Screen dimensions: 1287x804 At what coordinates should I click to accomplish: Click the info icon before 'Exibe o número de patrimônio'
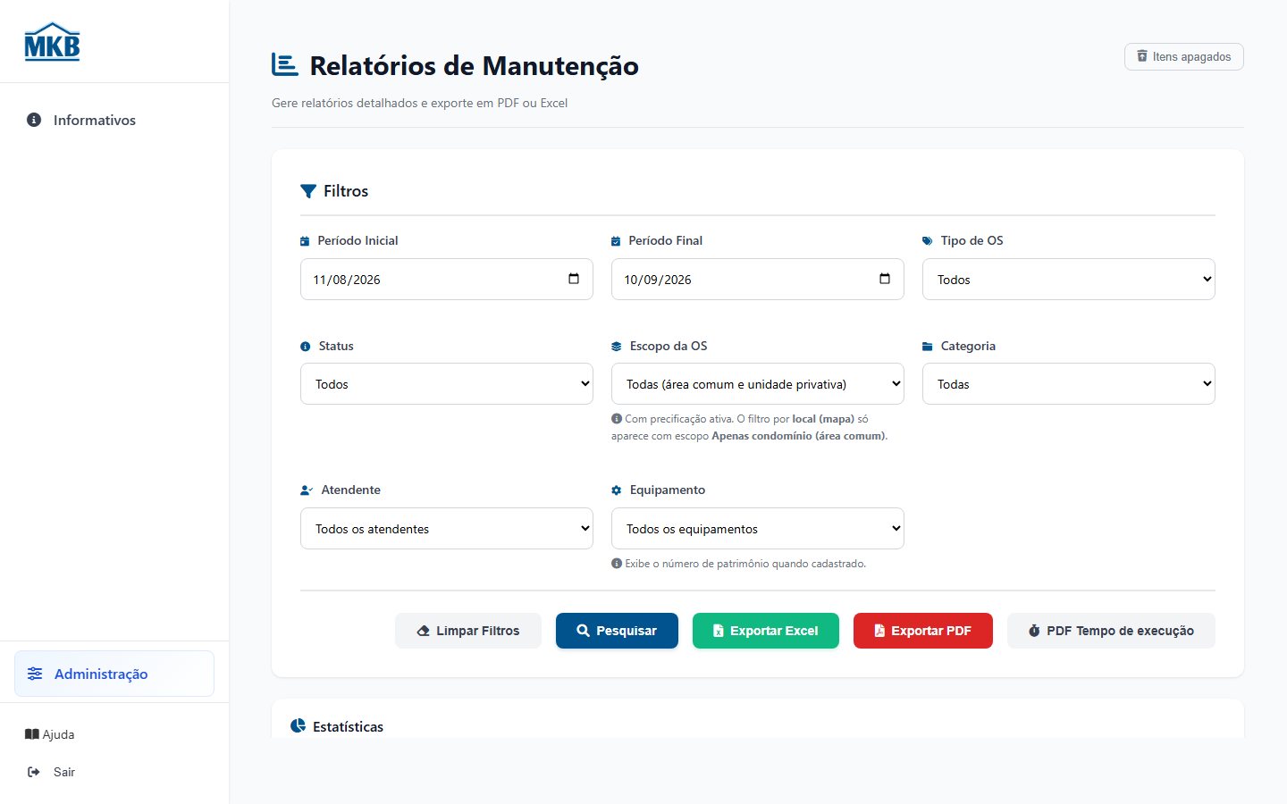click(x=617, y=563)
